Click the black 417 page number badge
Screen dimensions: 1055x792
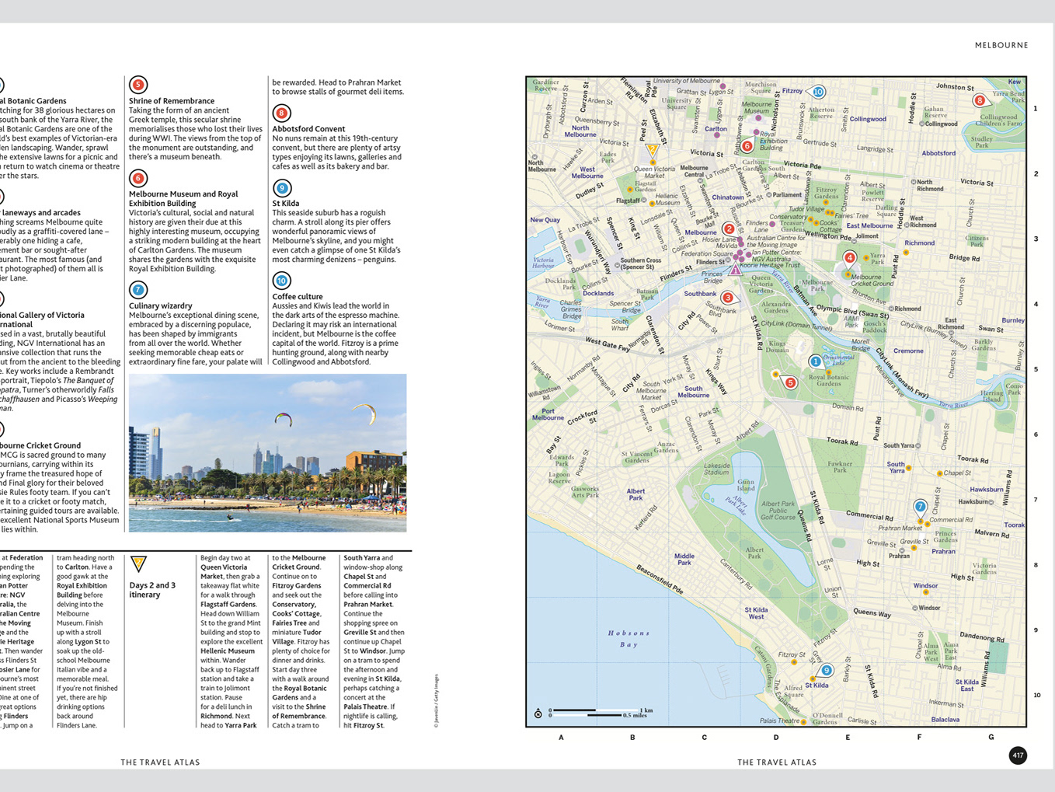(1018, 755)
